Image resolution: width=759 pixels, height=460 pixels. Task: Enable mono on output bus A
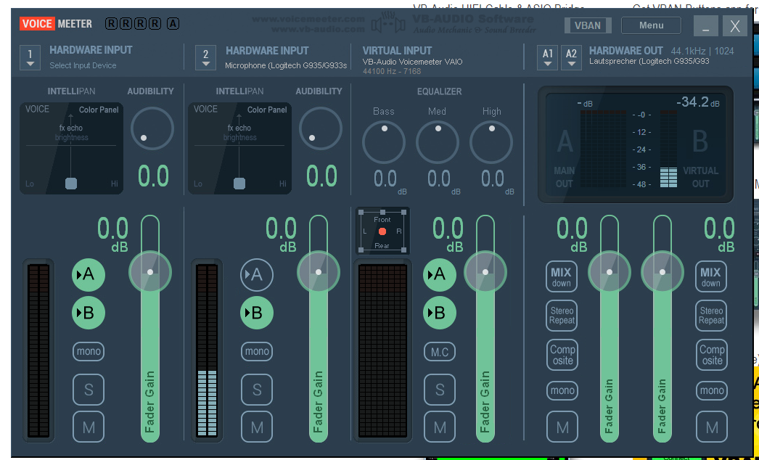pos(562,390)
